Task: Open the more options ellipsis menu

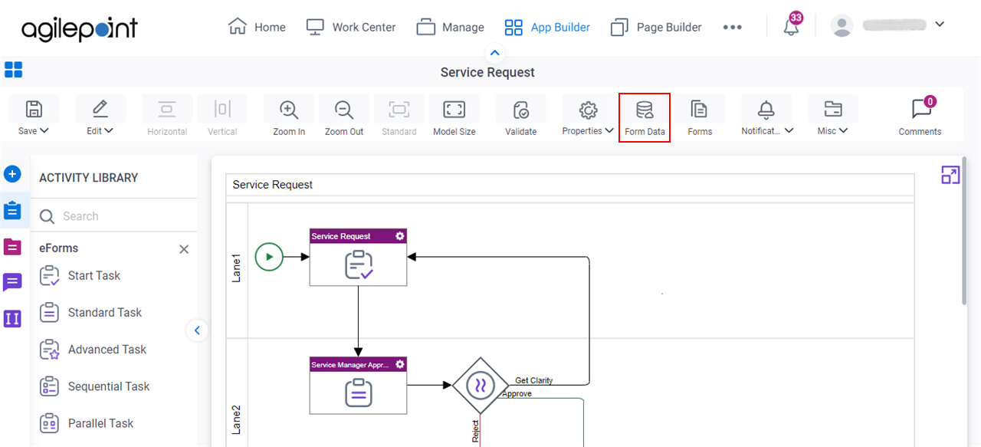Action: click(x=732, y=27)
